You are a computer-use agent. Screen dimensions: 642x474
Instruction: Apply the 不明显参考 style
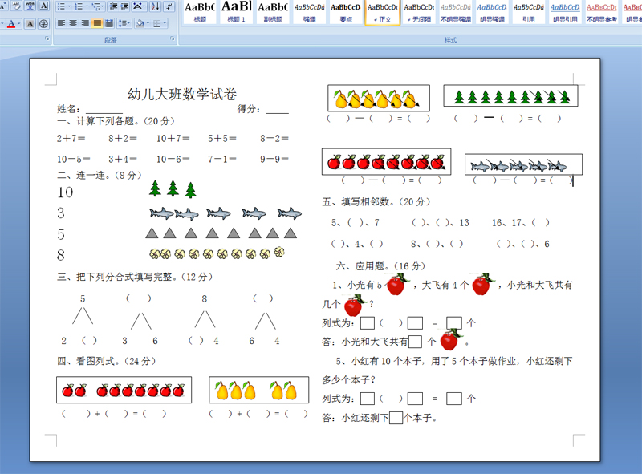601,12
